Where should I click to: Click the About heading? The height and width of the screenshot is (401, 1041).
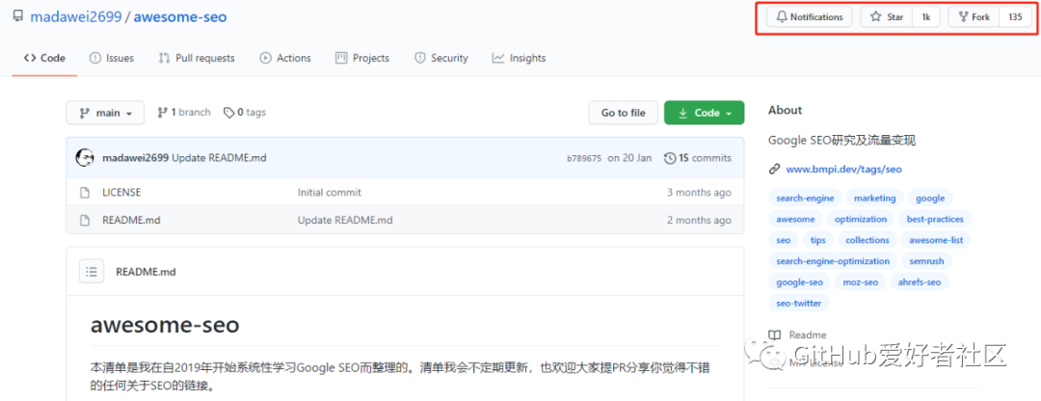click(786, 110)
